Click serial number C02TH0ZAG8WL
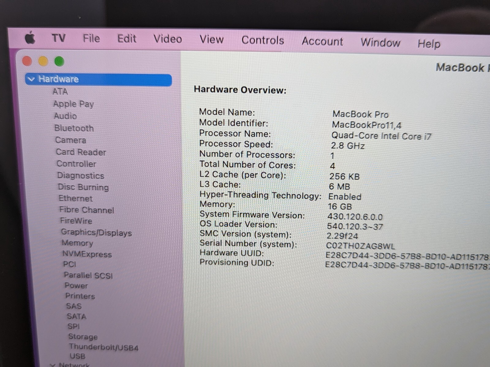 tap(360, 246)
